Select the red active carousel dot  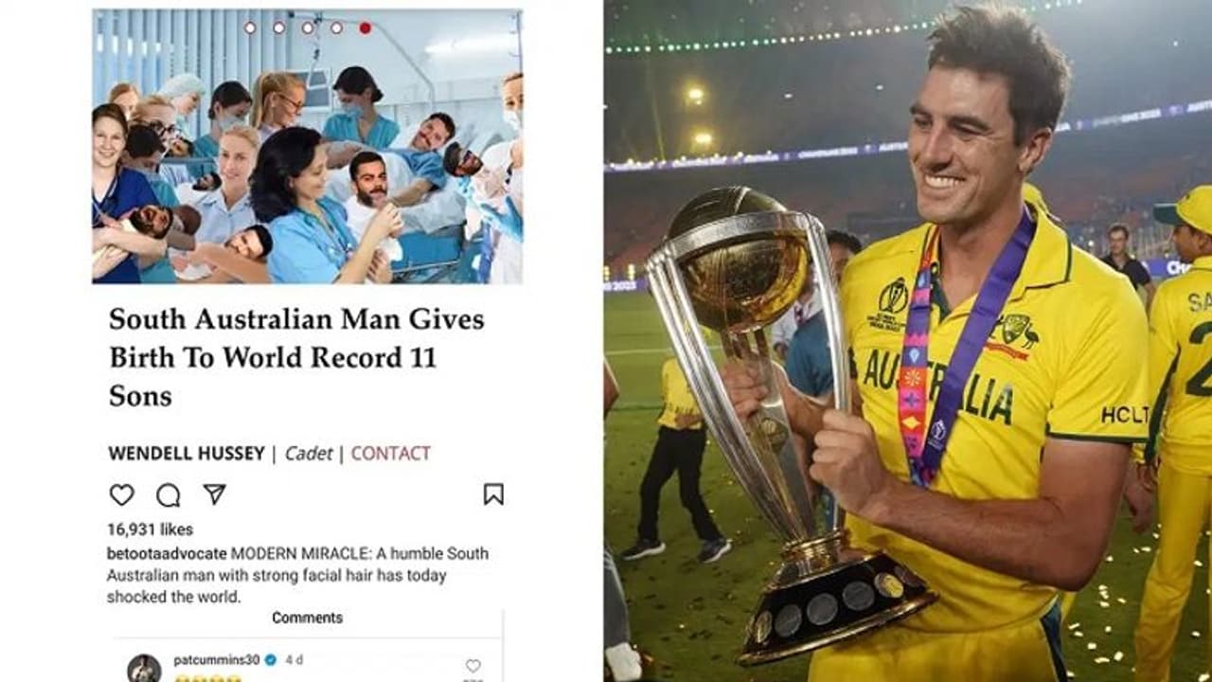[x=365, y=27]
